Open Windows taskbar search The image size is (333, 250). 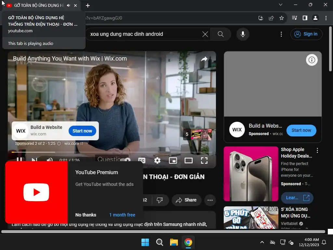(x=159, y=242)
